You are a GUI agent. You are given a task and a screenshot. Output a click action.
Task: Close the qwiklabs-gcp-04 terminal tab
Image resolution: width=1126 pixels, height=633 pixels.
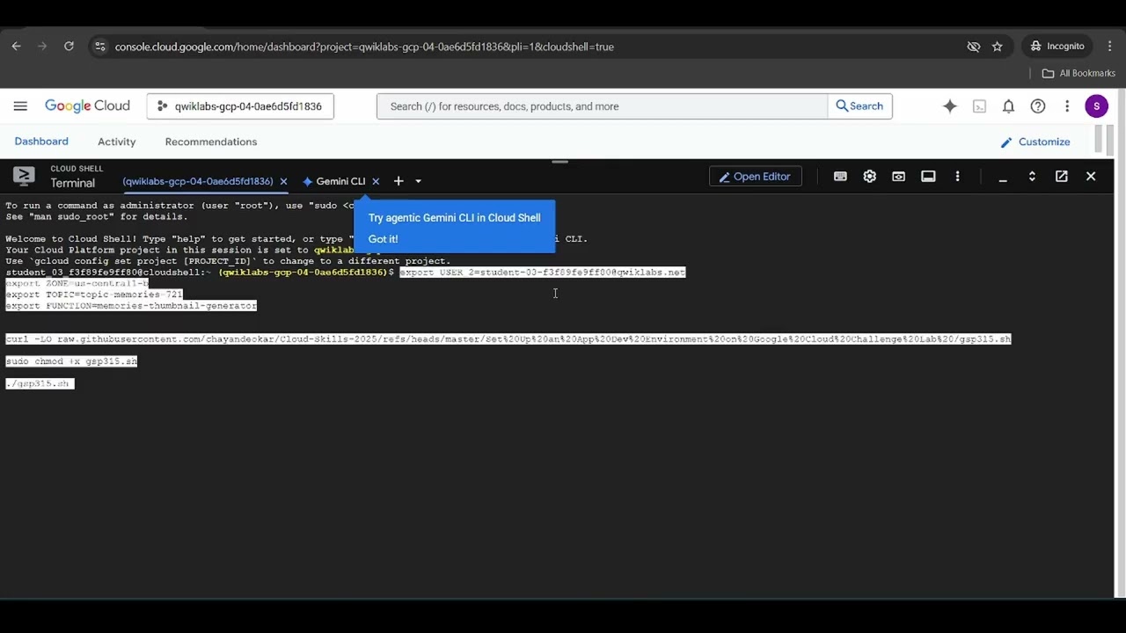pyautogui.click(x=283, y=181)
